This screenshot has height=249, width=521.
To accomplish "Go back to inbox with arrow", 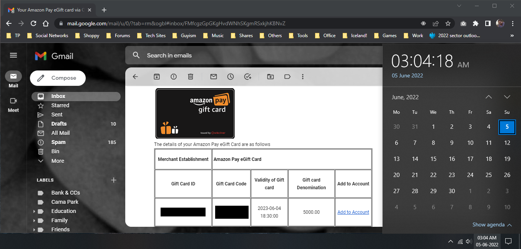I will coord(135,77).
